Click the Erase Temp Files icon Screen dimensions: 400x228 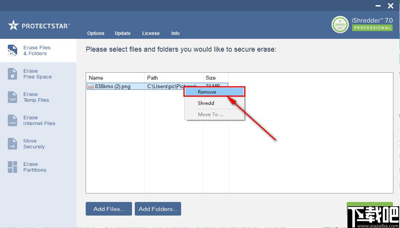pyautogui.click(x=12, y=97)
